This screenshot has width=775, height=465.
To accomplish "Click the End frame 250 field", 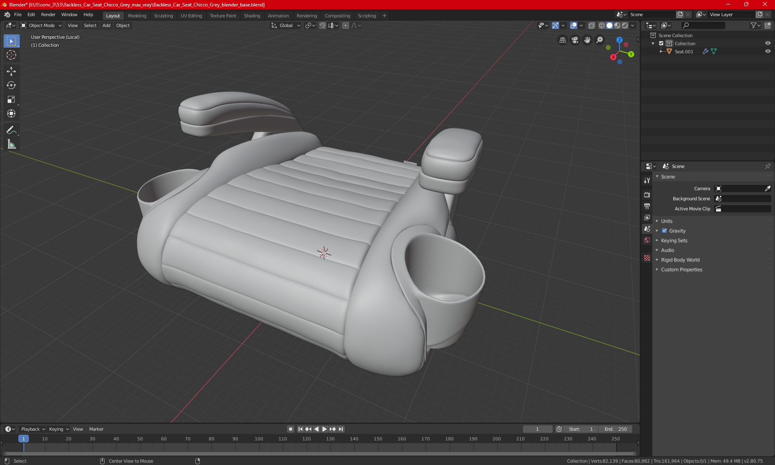I will click(x=616, y=429).
